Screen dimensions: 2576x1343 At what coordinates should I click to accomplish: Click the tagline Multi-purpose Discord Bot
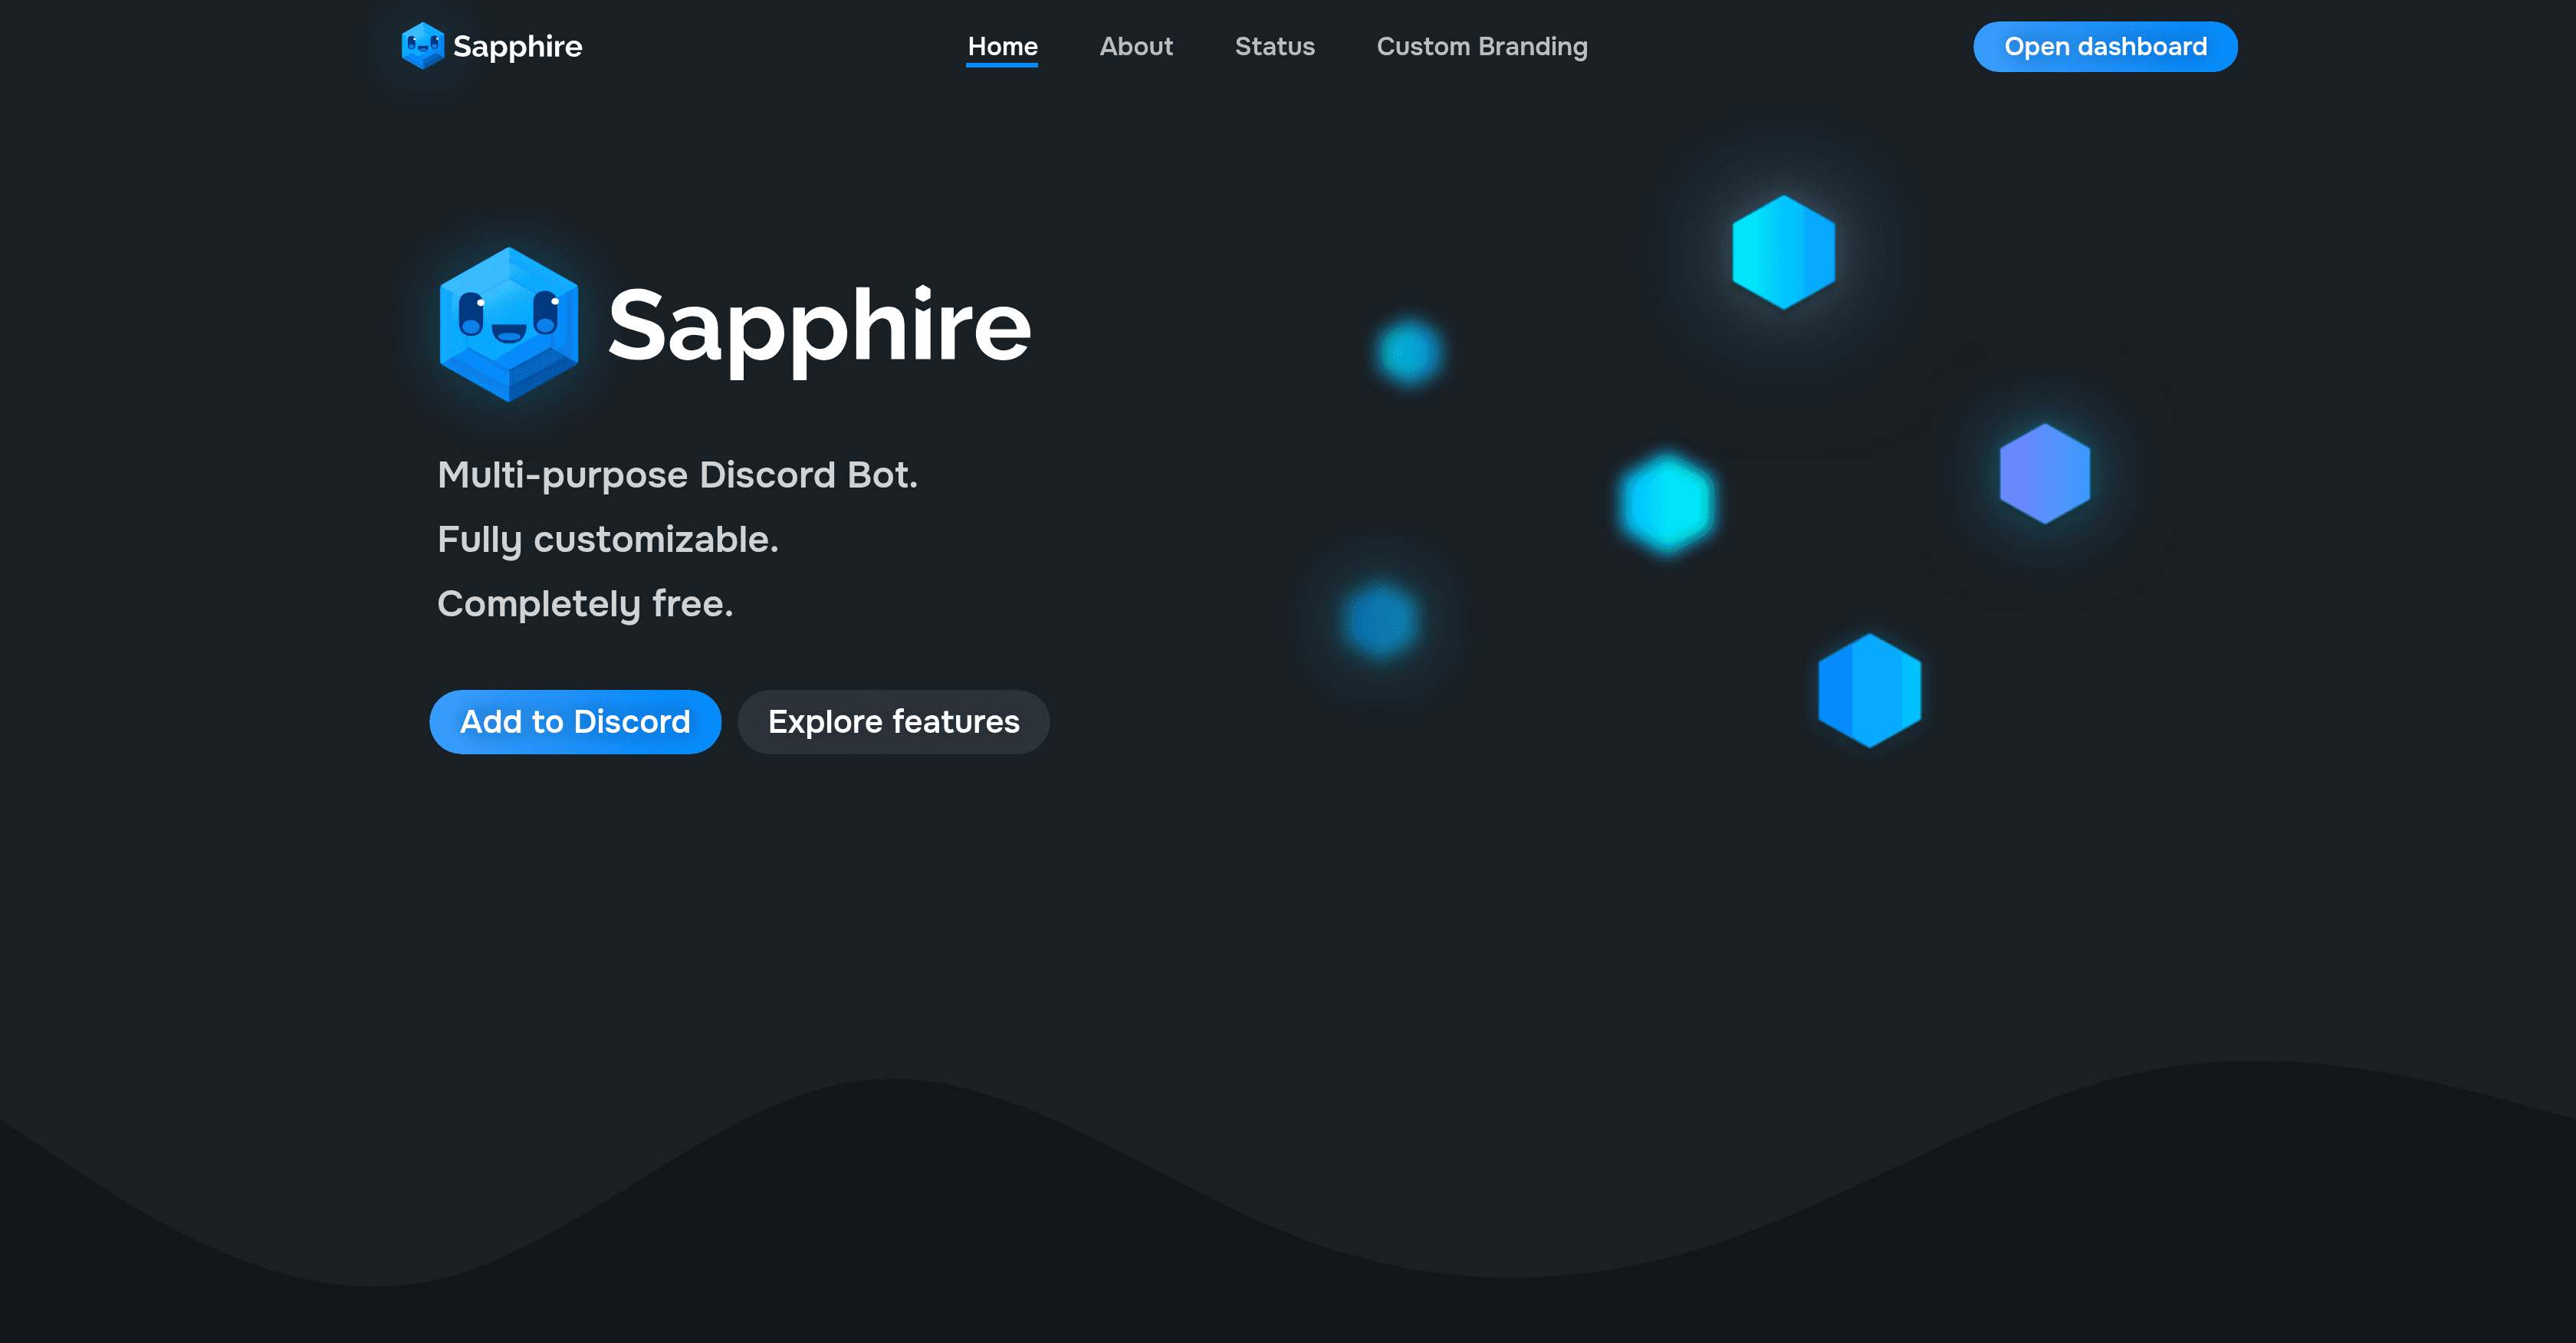(x=678, y=475)
